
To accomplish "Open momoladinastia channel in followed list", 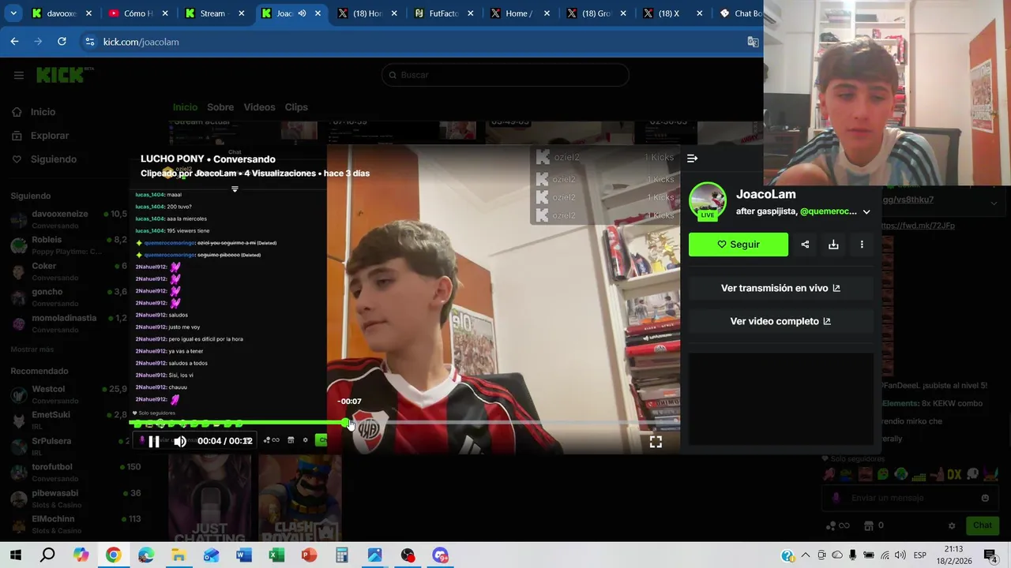I will [68, 323].
